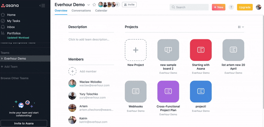Open the Projects grid view options dropdown
Viewport: 264px width, 127px height.
pos(241,27)
